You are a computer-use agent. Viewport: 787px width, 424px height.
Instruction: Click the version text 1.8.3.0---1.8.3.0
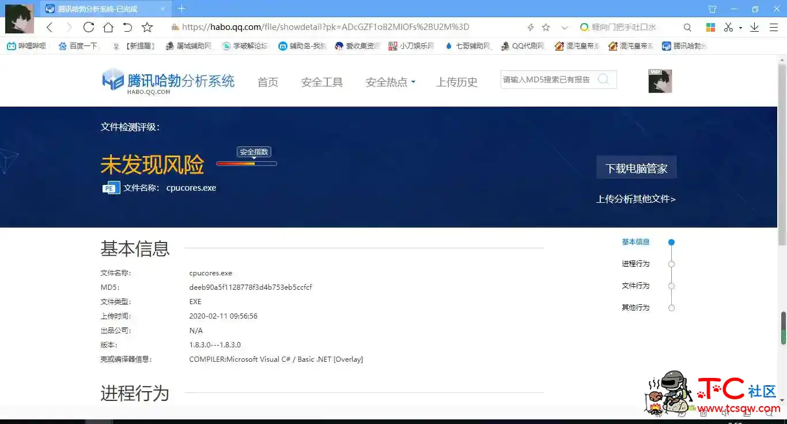215,345
